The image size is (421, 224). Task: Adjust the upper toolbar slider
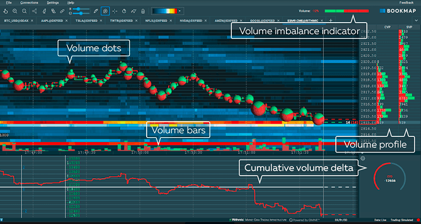click(x=79, y=8)
